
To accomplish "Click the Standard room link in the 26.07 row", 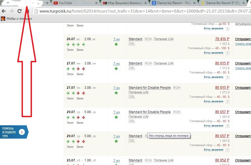I will point(135,39).
